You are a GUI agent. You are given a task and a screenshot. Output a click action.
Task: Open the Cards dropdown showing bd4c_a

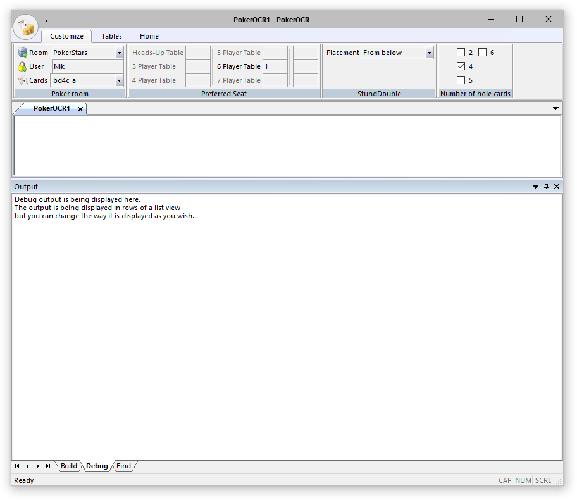click(x=119, y=81)
